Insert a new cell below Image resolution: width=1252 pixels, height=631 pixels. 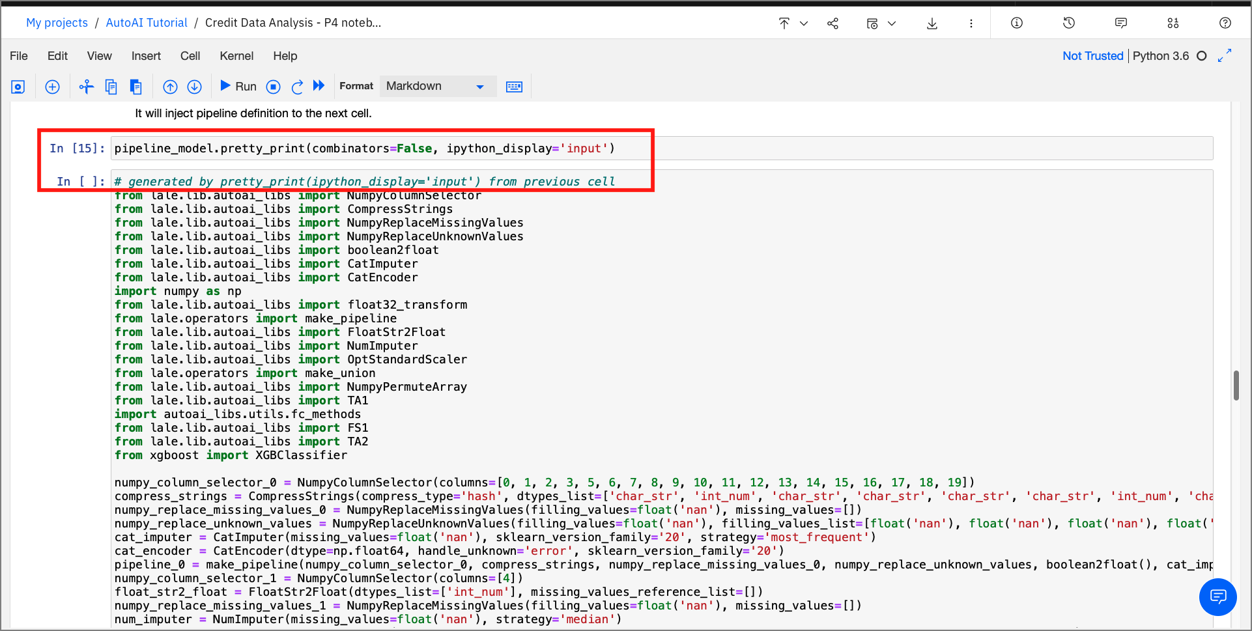(52, 86)
